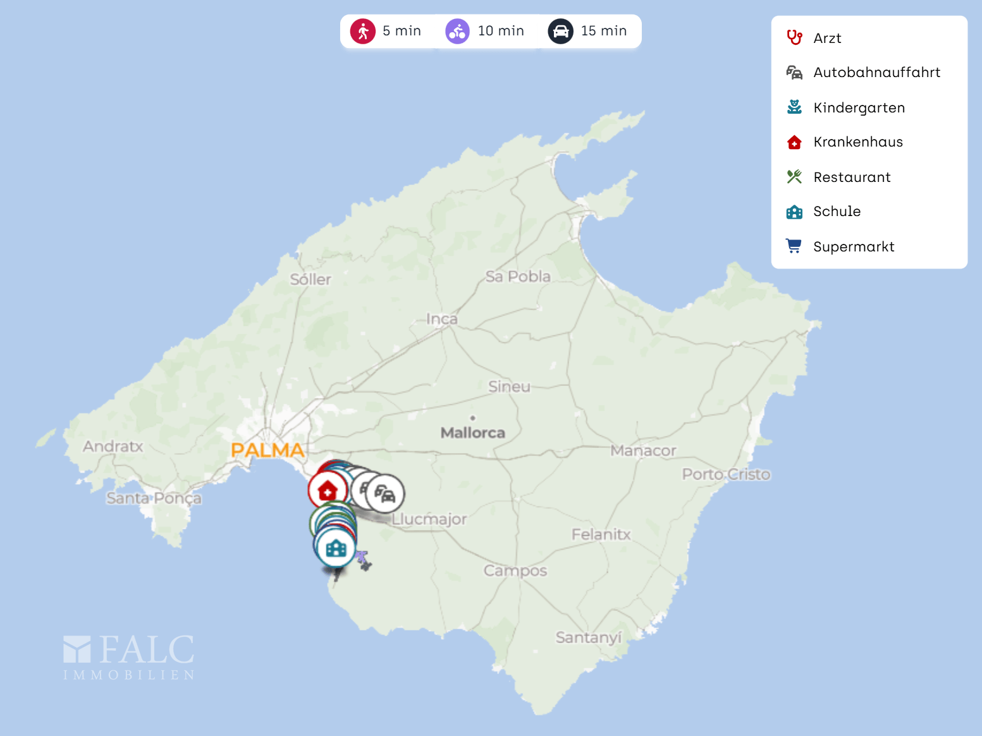Select the Schule entry in the legend

coord(837,211)
